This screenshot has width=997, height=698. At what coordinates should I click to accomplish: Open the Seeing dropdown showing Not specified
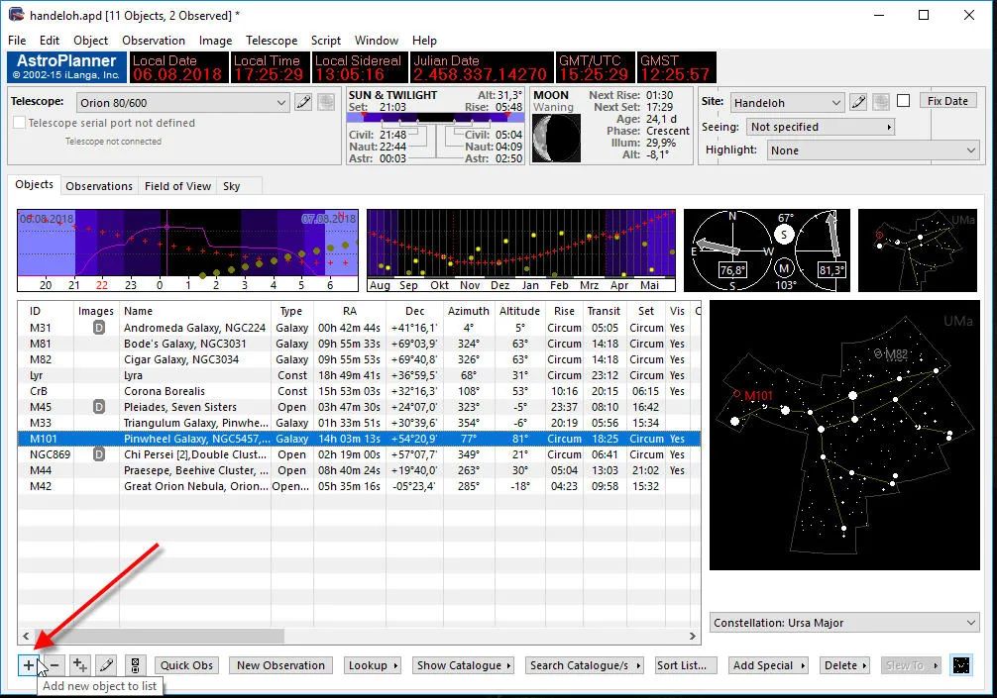(820, 127)
